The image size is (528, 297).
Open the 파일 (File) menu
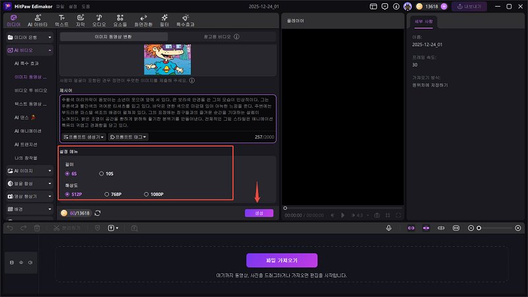[x=60, y=7]
